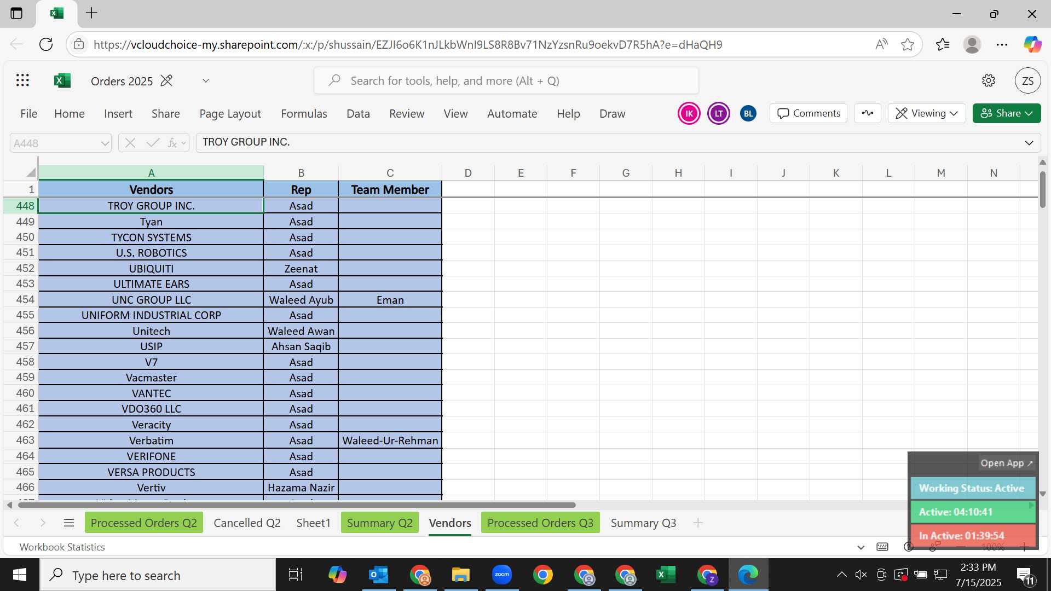Open the browser tab actions menu

pos(16,13)
